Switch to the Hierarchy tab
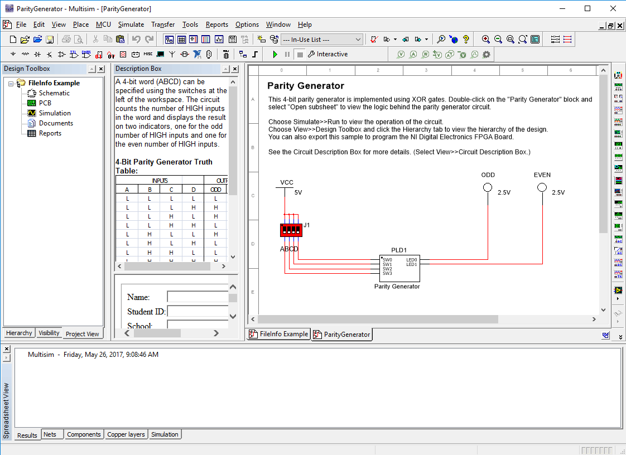 19,333
